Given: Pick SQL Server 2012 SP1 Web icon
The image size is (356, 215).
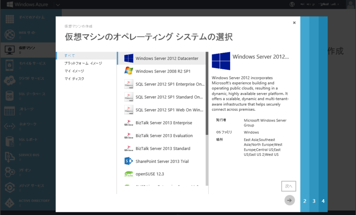Looking at the screenshot, I should [129, 110].
